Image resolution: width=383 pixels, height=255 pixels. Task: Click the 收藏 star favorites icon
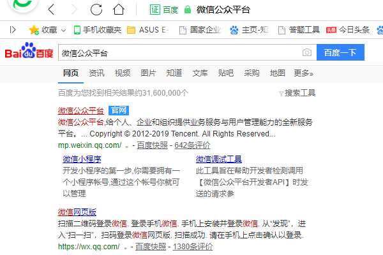point(34,30)
